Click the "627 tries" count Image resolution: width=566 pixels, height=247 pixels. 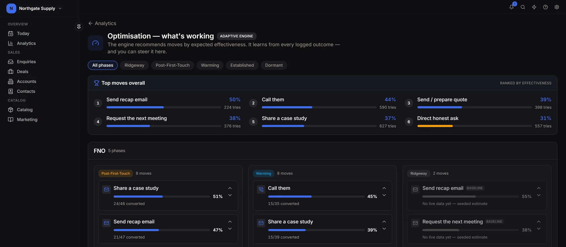pyautogui.click(x=388, y=126)
